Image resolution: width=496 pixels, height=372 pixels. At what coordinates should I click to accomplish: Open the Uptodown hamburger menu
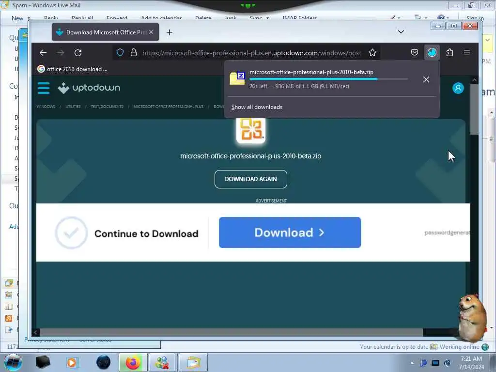44,88
